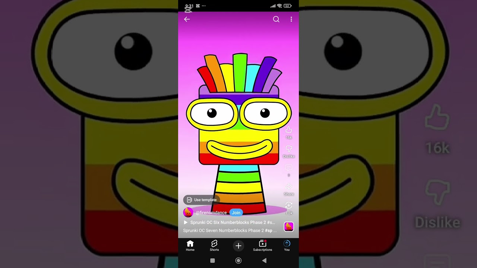Open the three-dot more options menu
This screenshot has width=477, height=268.
pos(291,19)
